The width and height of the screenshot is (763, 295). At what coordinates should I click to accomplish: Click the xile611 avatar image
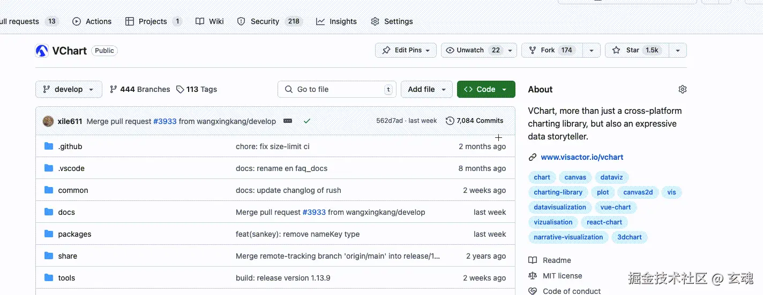[48, 121]
